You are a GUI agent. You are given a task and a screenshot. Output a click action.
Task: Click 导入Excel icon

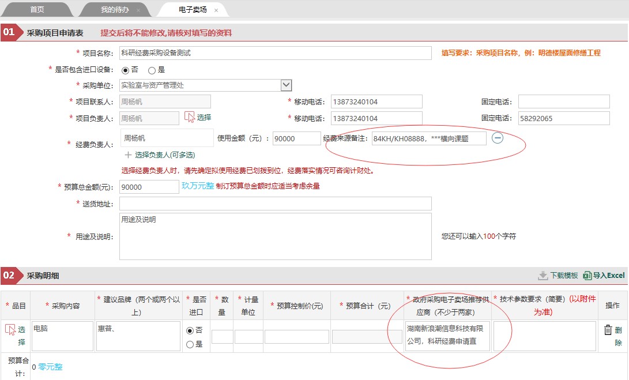[x=587, y=276]
